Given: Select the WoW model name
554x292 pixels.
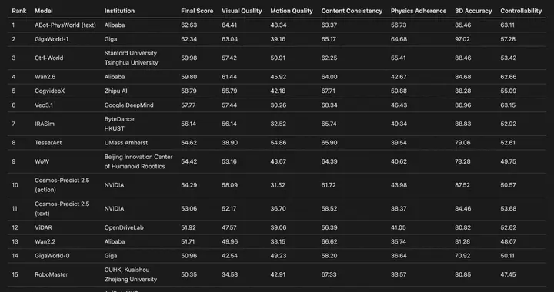Looking at the screenshot, I should (42, 161).
